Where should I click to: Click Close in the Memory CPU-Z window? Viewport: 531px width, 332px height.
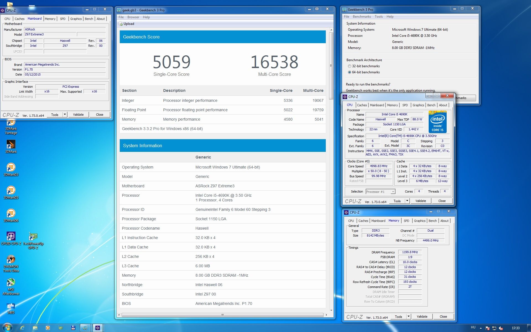click(x=443, y=317)
